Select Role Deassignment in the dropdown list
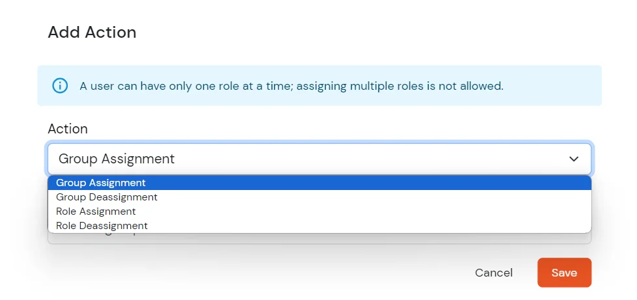The height and width of the screenshot is (300, 637). [102, 226]
